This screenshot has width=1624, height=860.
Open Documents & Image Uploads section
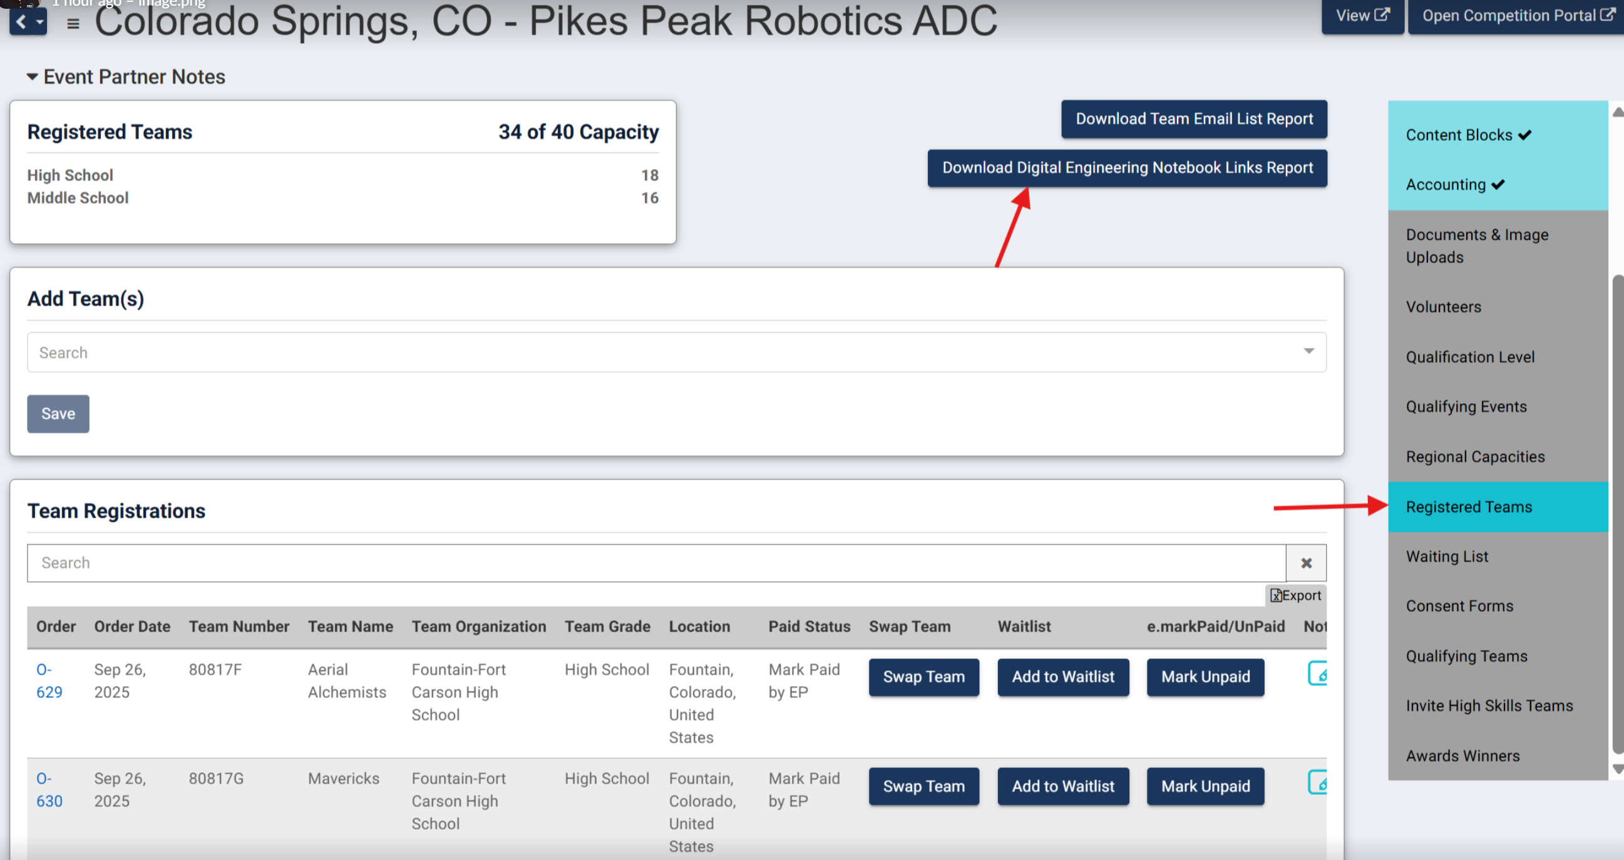(1498, 246)
